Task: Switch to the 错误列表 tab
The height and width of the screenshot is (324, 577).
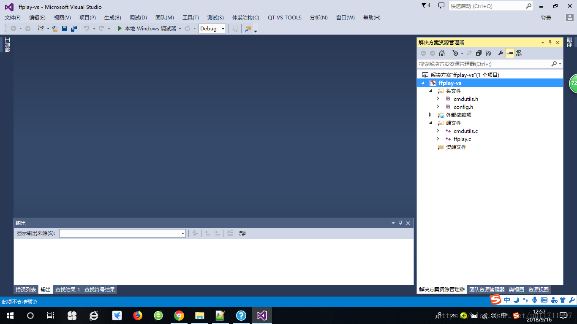Action: [26, 289]
